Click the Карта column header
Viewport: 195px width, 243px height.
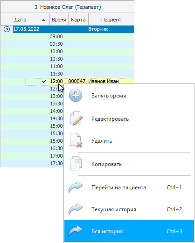click(x=78, y=20)
